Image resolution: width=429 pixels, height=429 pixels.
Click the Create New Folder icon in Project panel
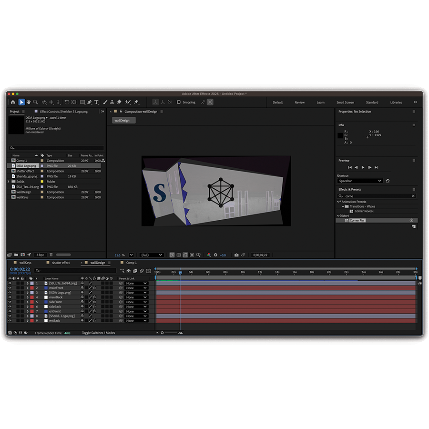click(16, 255)
